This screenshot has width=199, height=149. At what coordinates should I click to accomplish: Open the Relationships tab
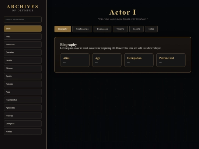[82, 29]
